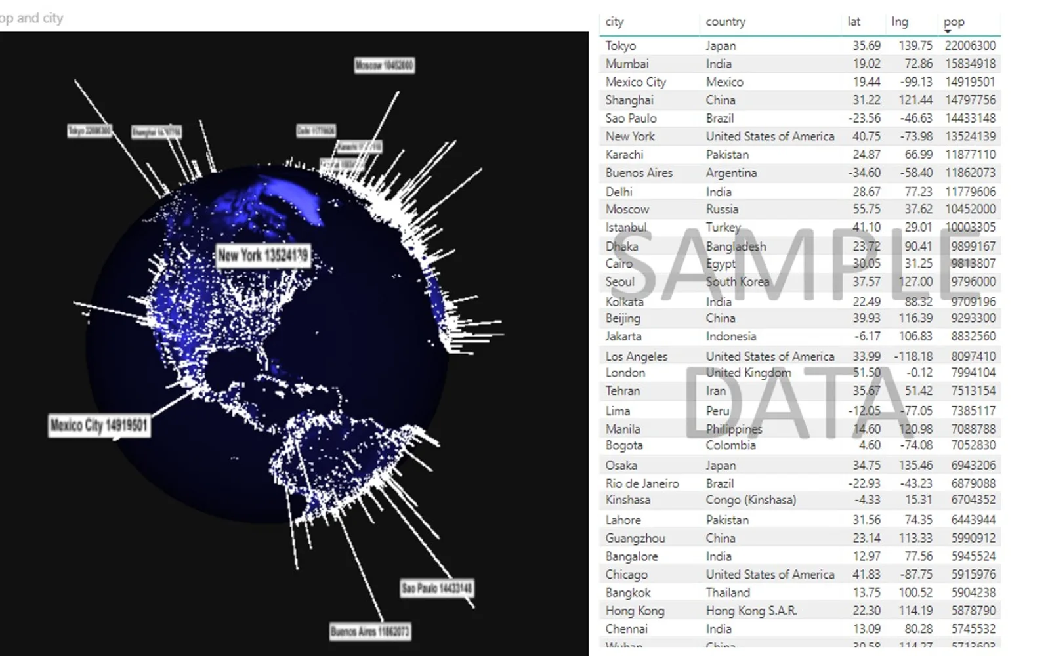
Task: Click the Buenos Aires label on globe
Action: 370,632
